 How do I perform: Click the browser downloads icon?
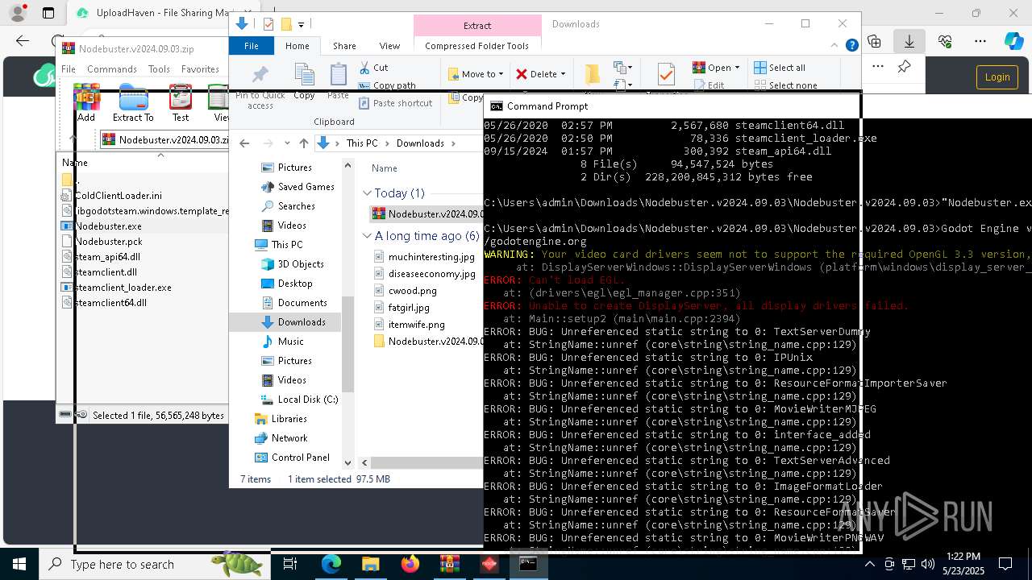click(x=909, y=41)
